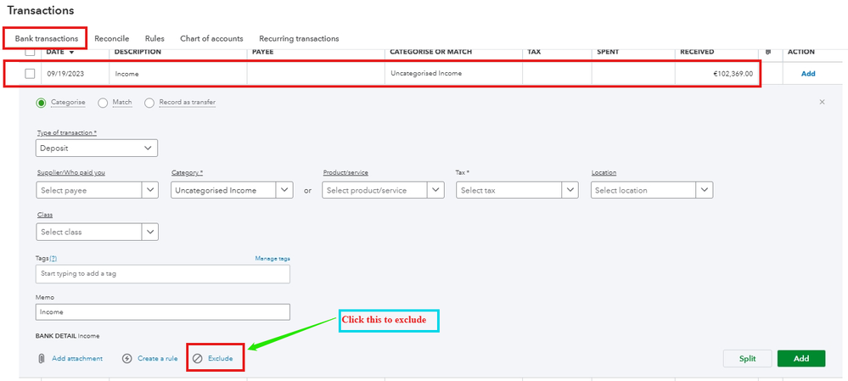Click the lightning Create a rule icon

(127, 358)
